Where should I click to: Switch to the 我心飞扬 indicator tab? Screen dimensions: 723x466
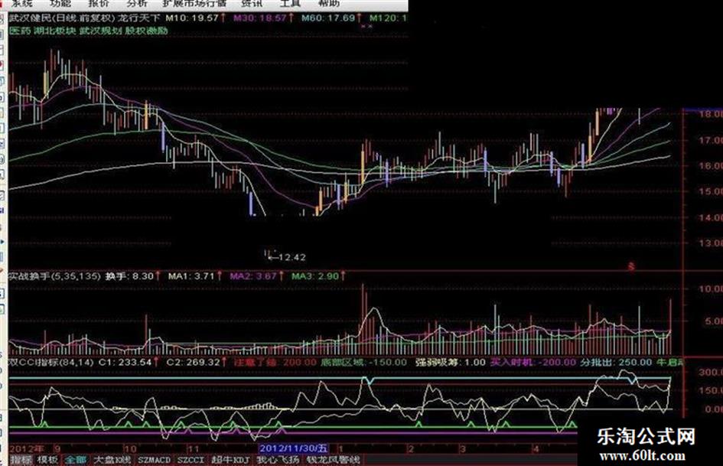[x=278, y=460]
